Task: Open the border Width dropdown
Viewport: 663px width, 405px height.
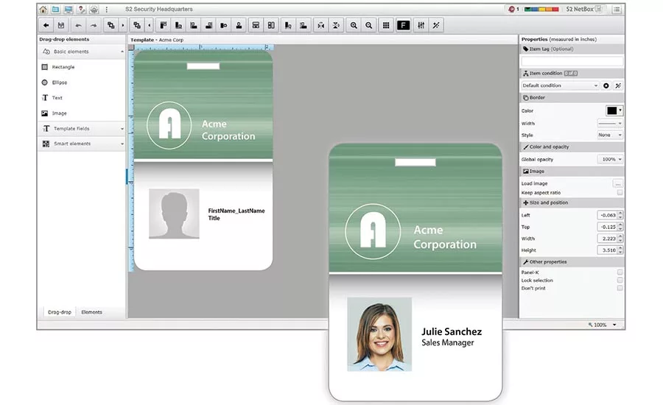Action: tap(610, 124)
